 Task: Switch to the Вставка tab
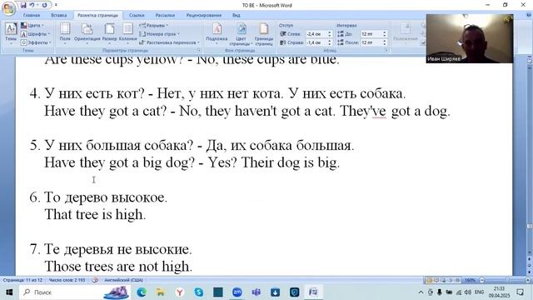click(x=59, y=15)
